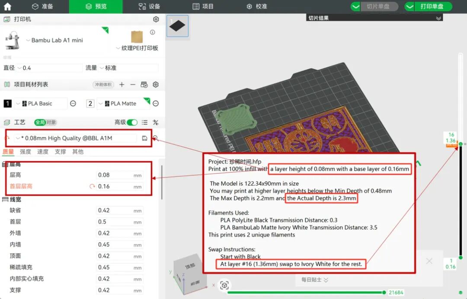The width and height of the screenshot is (467, 299).
Task: Click the 层高 0.08 input field
Action: 120,175
